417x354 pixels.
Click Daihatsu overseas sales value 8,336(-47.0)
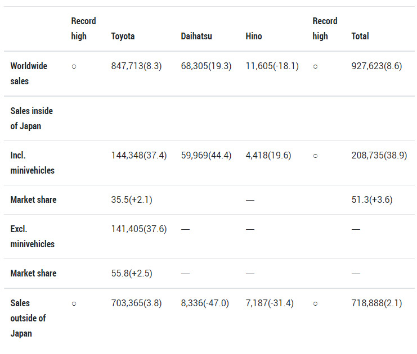point(204,303)
